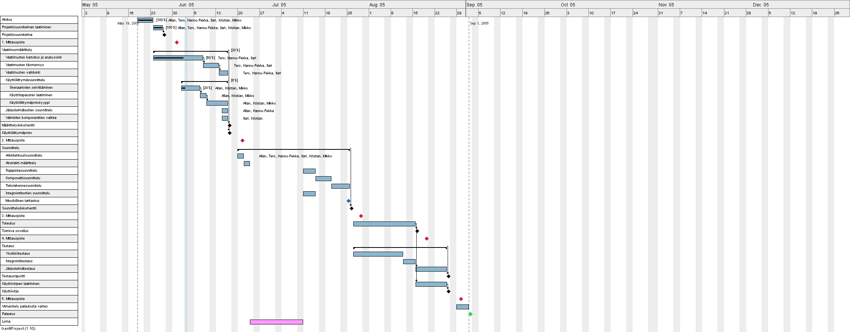Screen dimensions: 850x332
Task: Click the black Testausraportti milestone diamond
Action: coord(448,277)
